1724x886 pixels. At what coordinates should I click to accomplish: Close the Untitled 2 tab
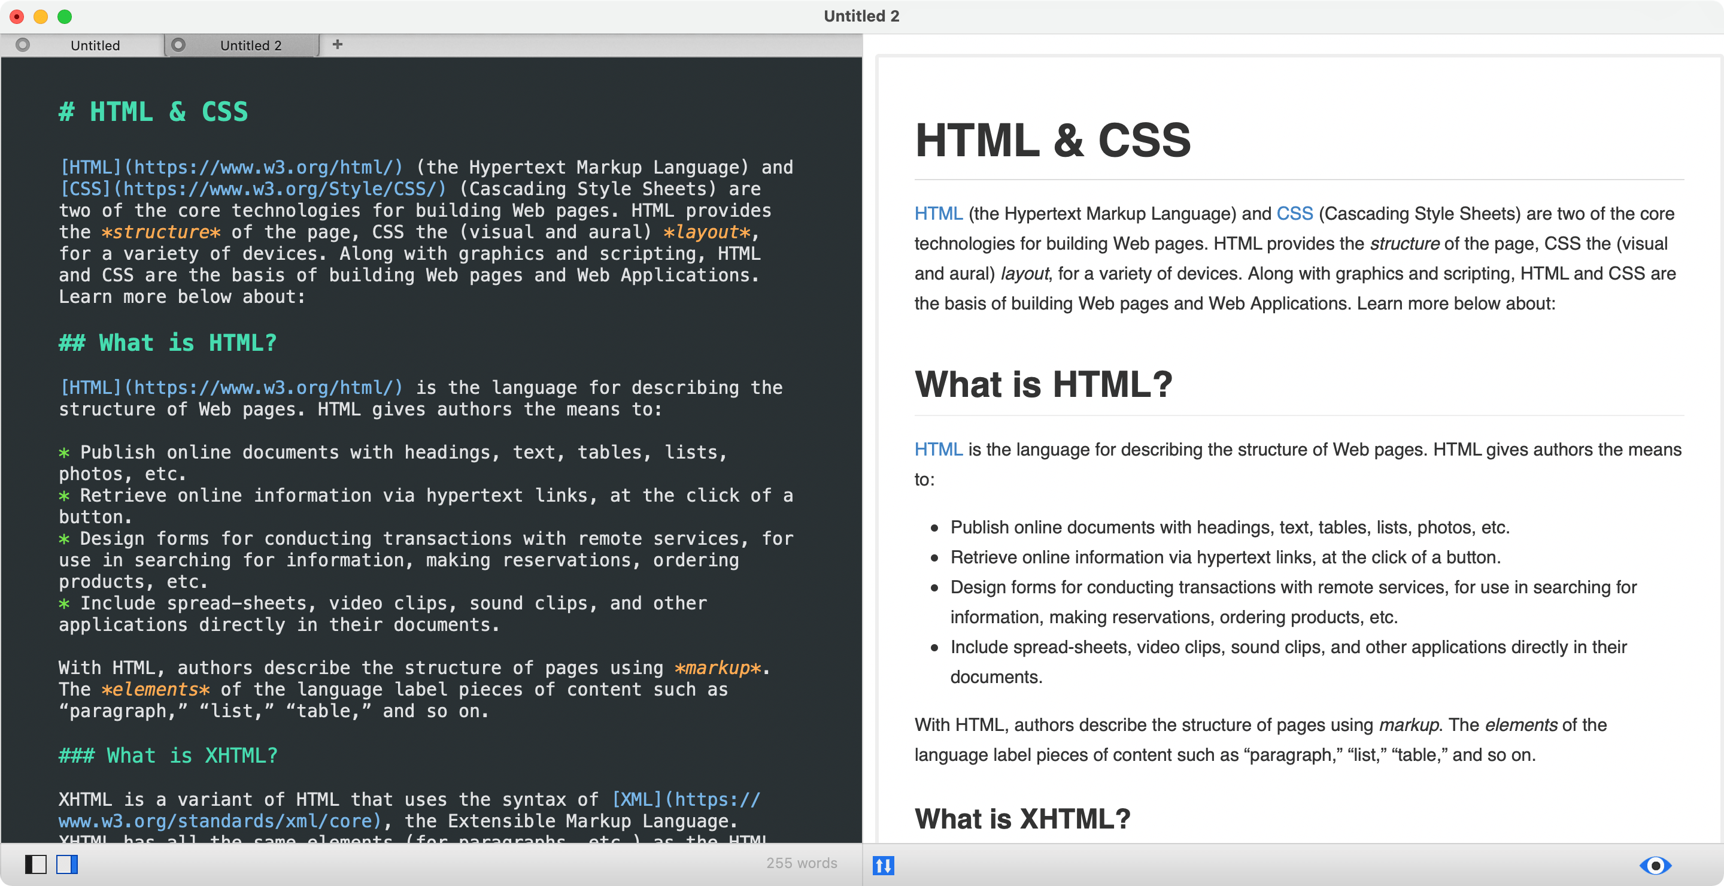[178, 45]
